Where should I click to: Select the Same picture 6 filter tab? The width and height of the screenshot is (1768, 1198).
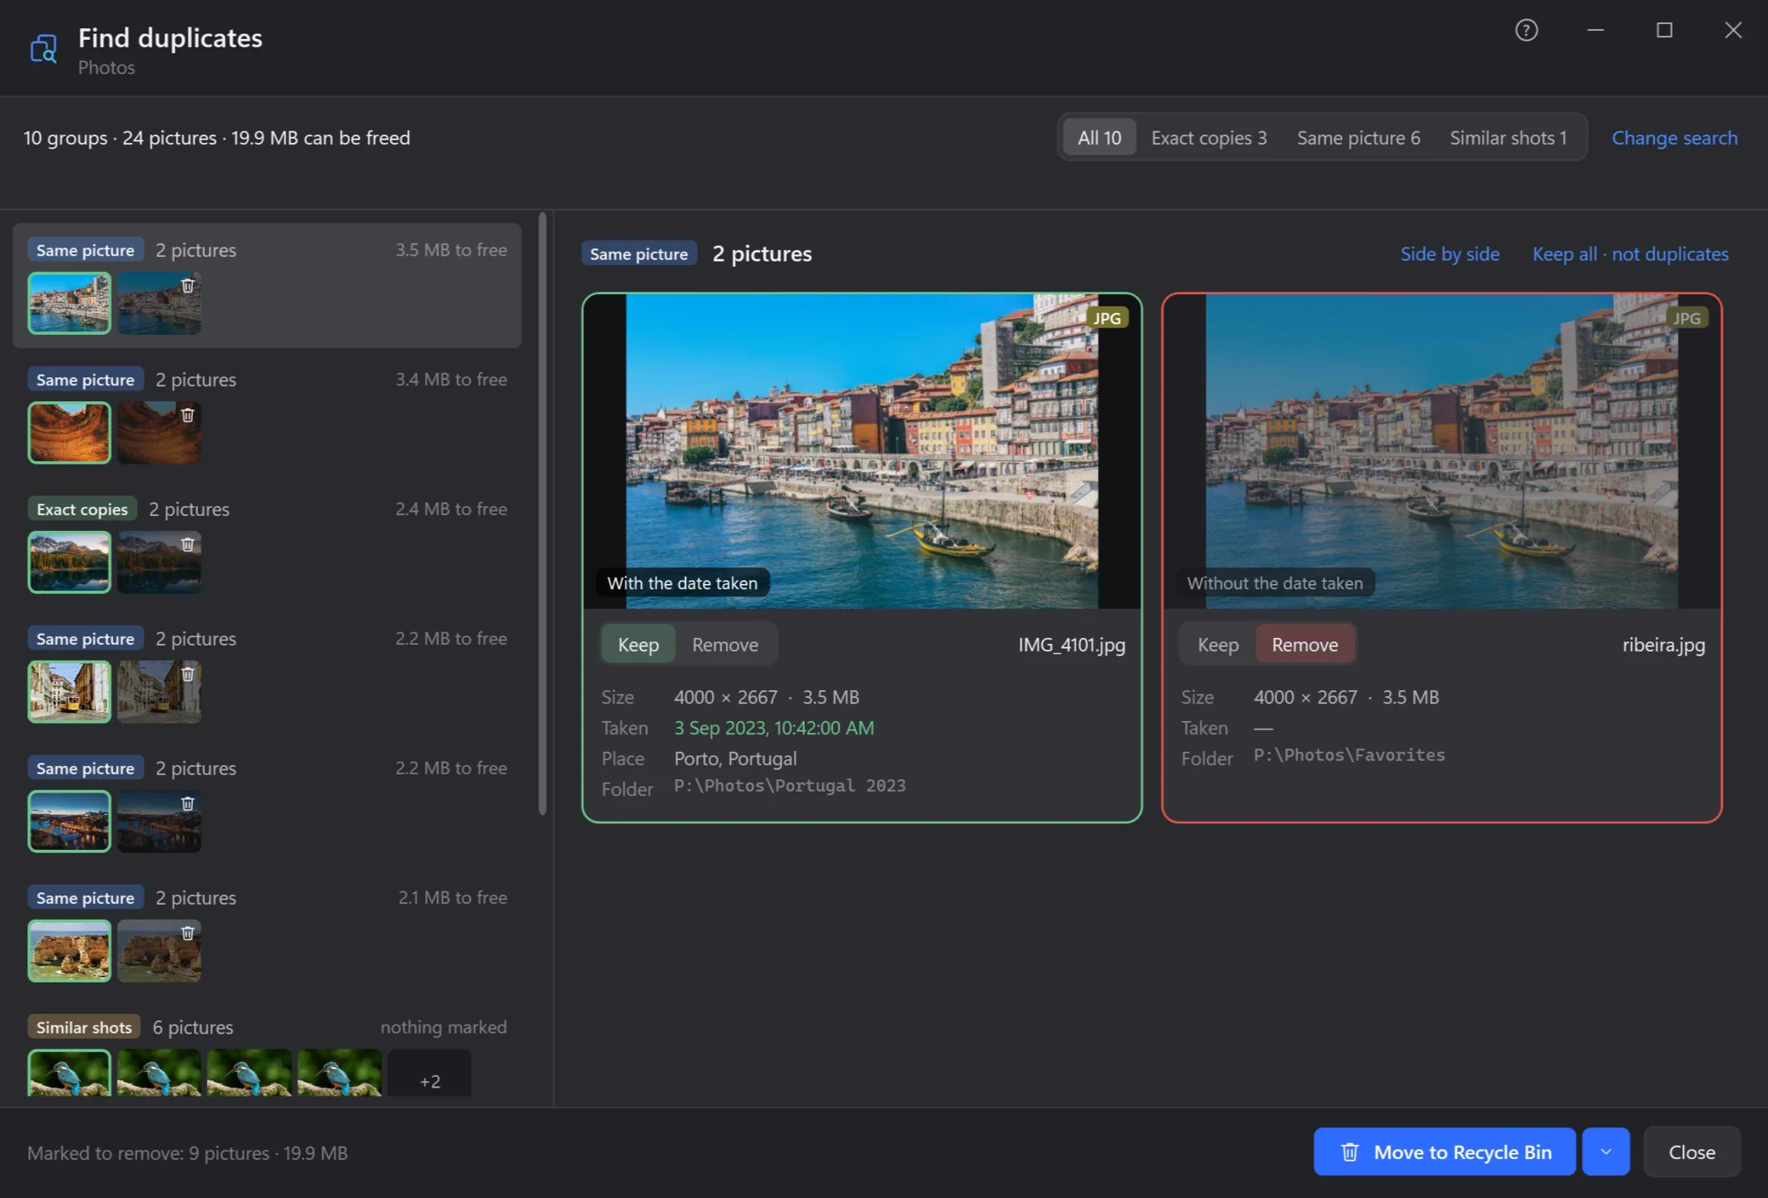(x=1358, y=138)
